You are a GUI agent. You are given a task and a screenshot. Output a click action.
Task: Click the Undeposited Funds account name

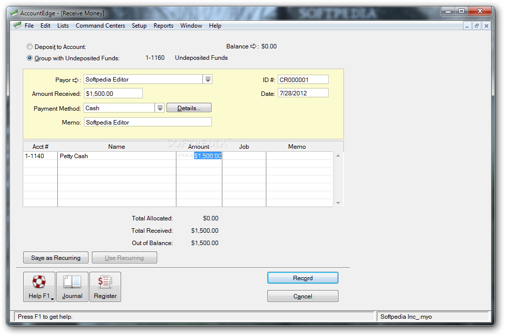click(201, 58)
